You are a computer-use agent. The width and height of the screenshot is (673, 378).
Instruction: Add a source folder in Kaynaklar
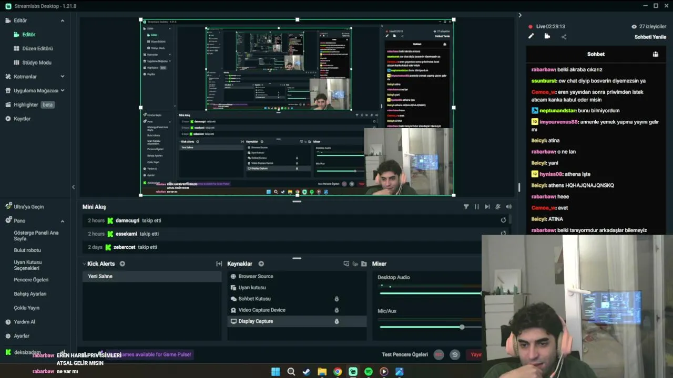point(364,264)
